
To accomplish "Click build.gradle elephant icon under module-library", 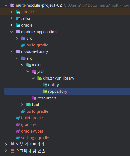I will 23,111.
